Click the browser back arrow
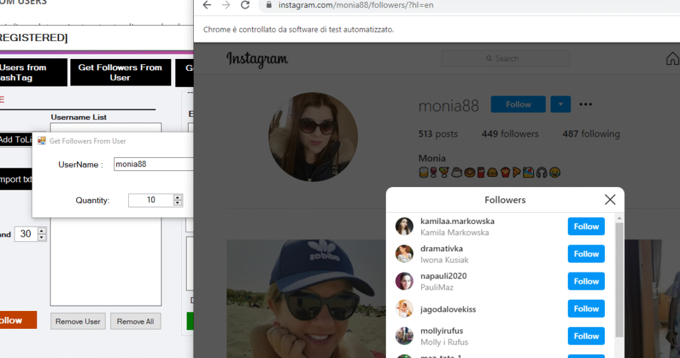This screenshot has height=358, width=680. [x=207, y=5]
